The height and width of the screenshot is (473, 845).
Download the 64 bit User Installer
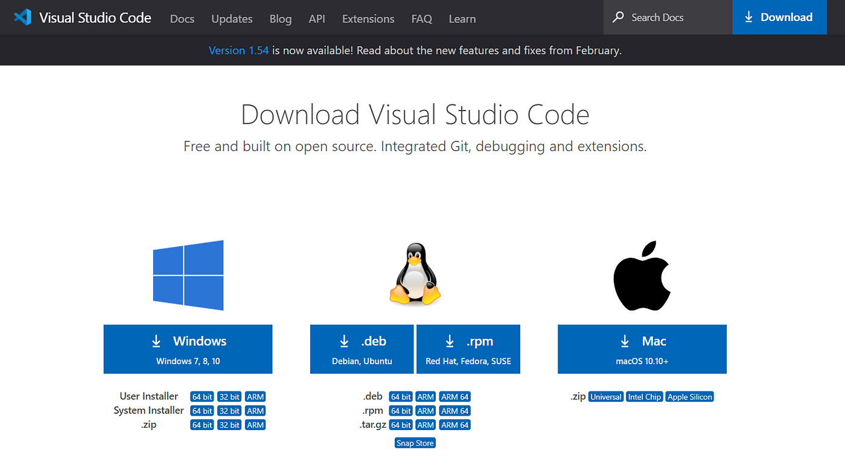tap(202, 396)
